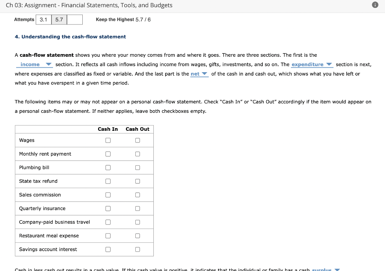Check Cash In for Plumbing bill
Image resolution: width=385 pixels, height=271 pixels.
point(108,167)
